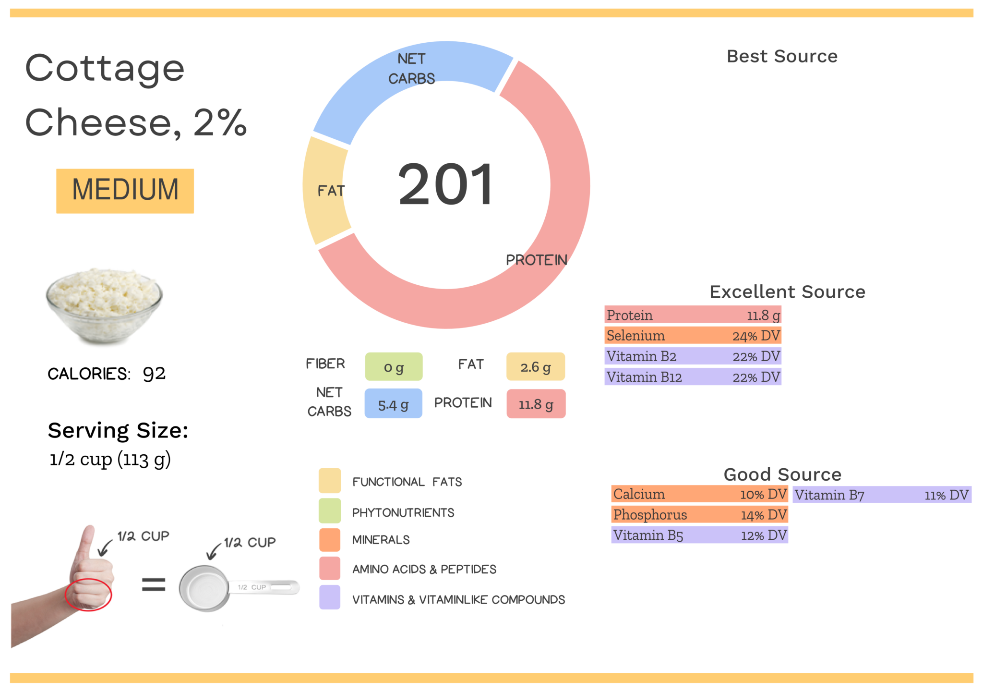Image resolution: width=983 pixels, height=692 pixels.
Task: Select the MEDIUM yellow badge
Action: (125, 191)
